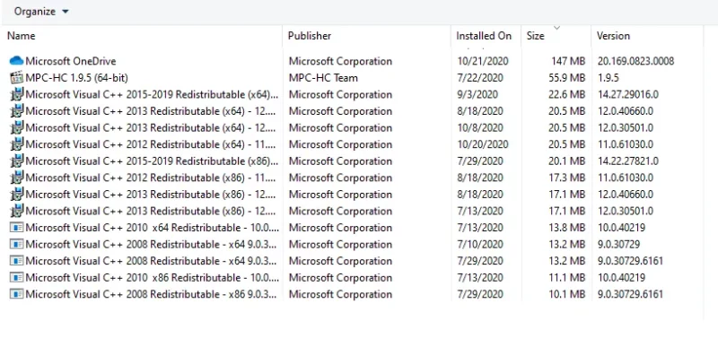Screen dimensions: 718x347
Task: Click the 13.8 MB size value
Action: pyautogui.click(x=567, y=228)
